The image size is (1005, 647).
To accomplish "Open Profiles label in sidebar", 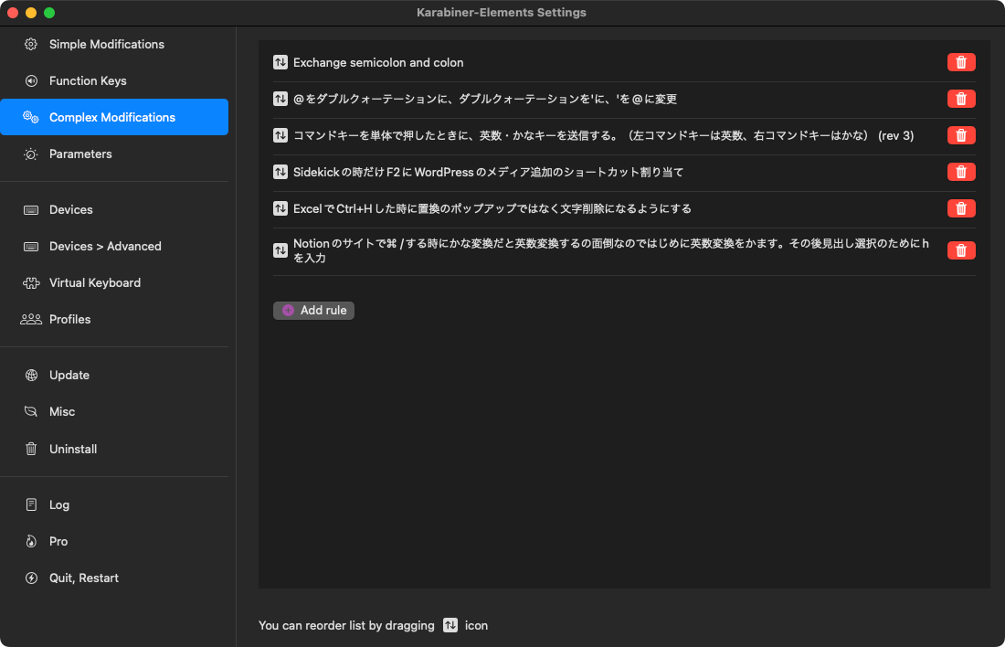I will [69, 319].
